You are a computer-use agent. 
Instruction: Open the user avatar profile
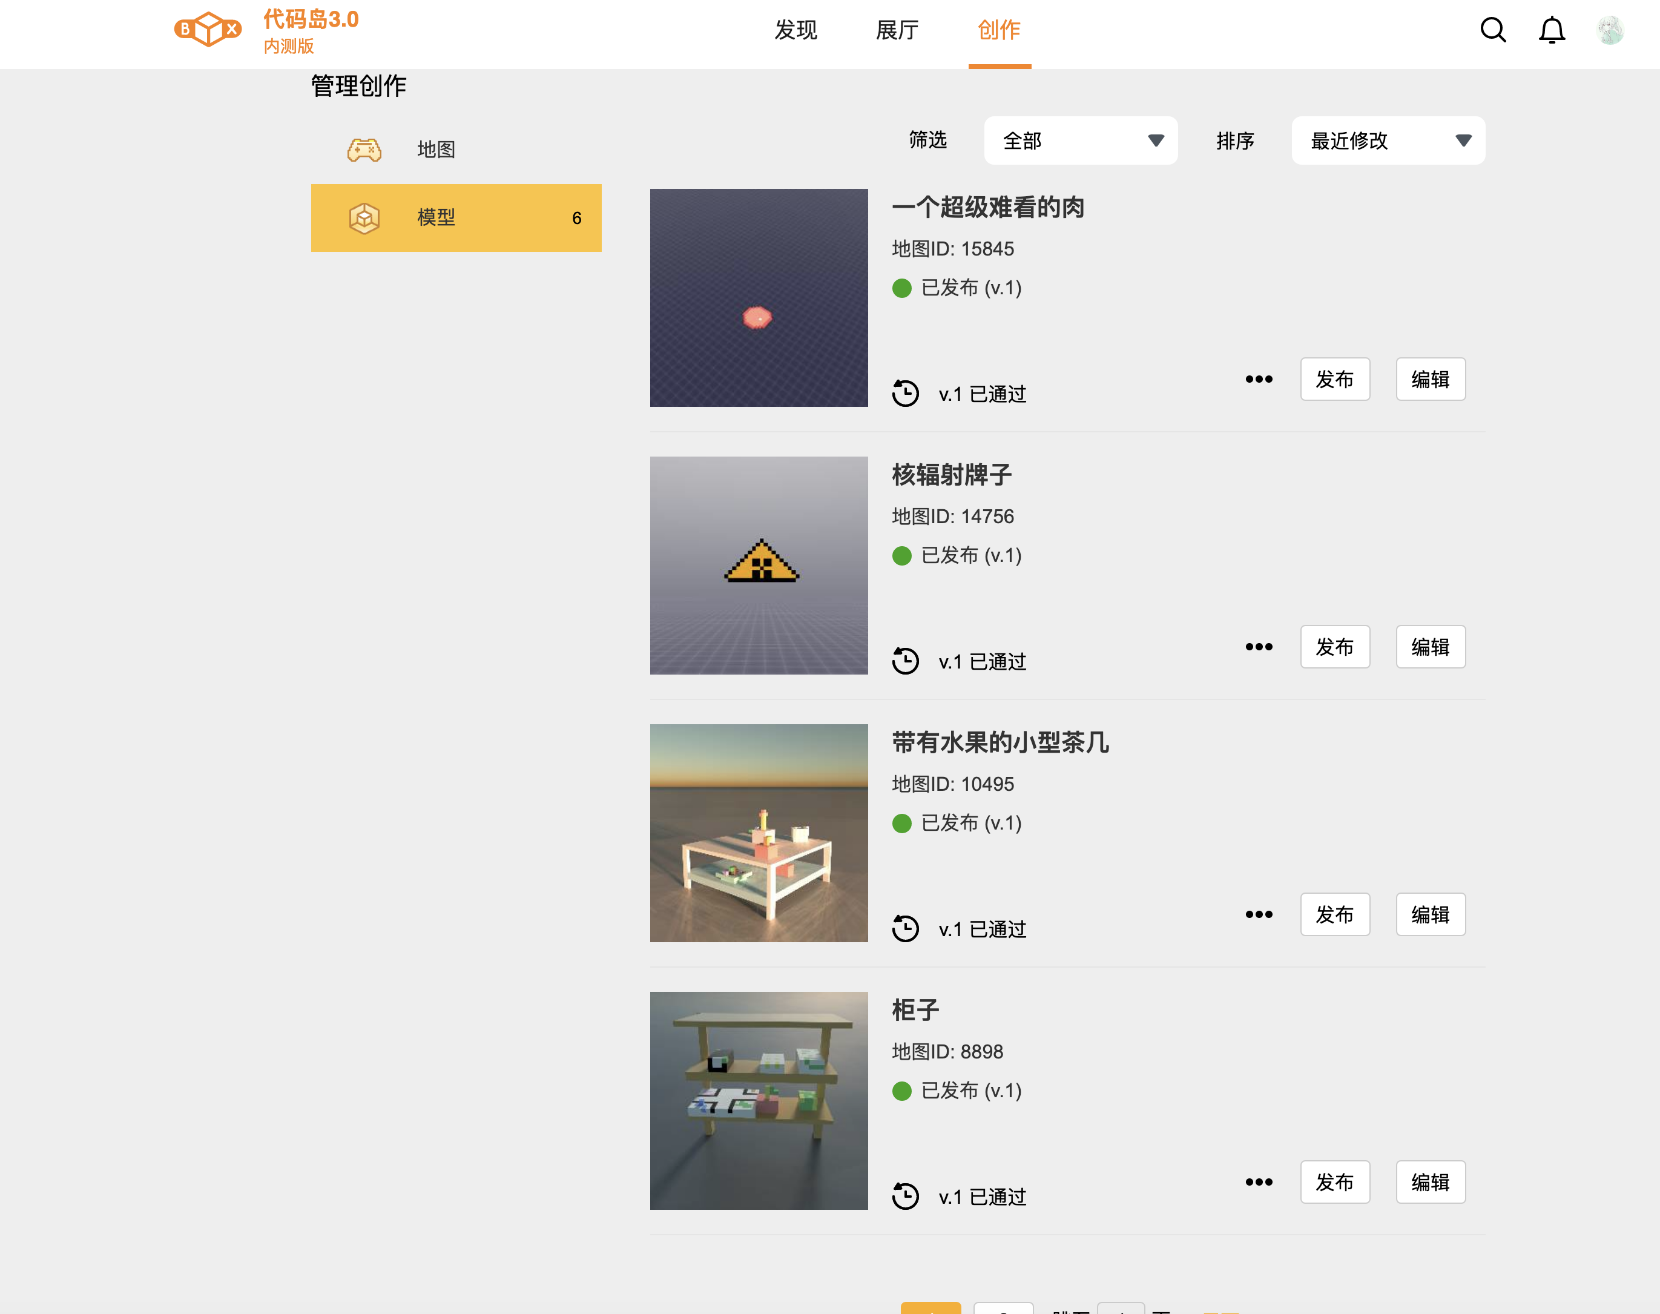pyautogui.click(x=1610, y=31)
